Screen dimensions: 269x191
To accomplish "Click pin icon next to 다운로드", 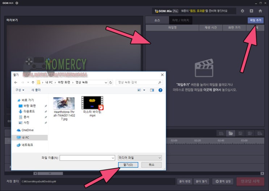I will [x=46, y=112].
